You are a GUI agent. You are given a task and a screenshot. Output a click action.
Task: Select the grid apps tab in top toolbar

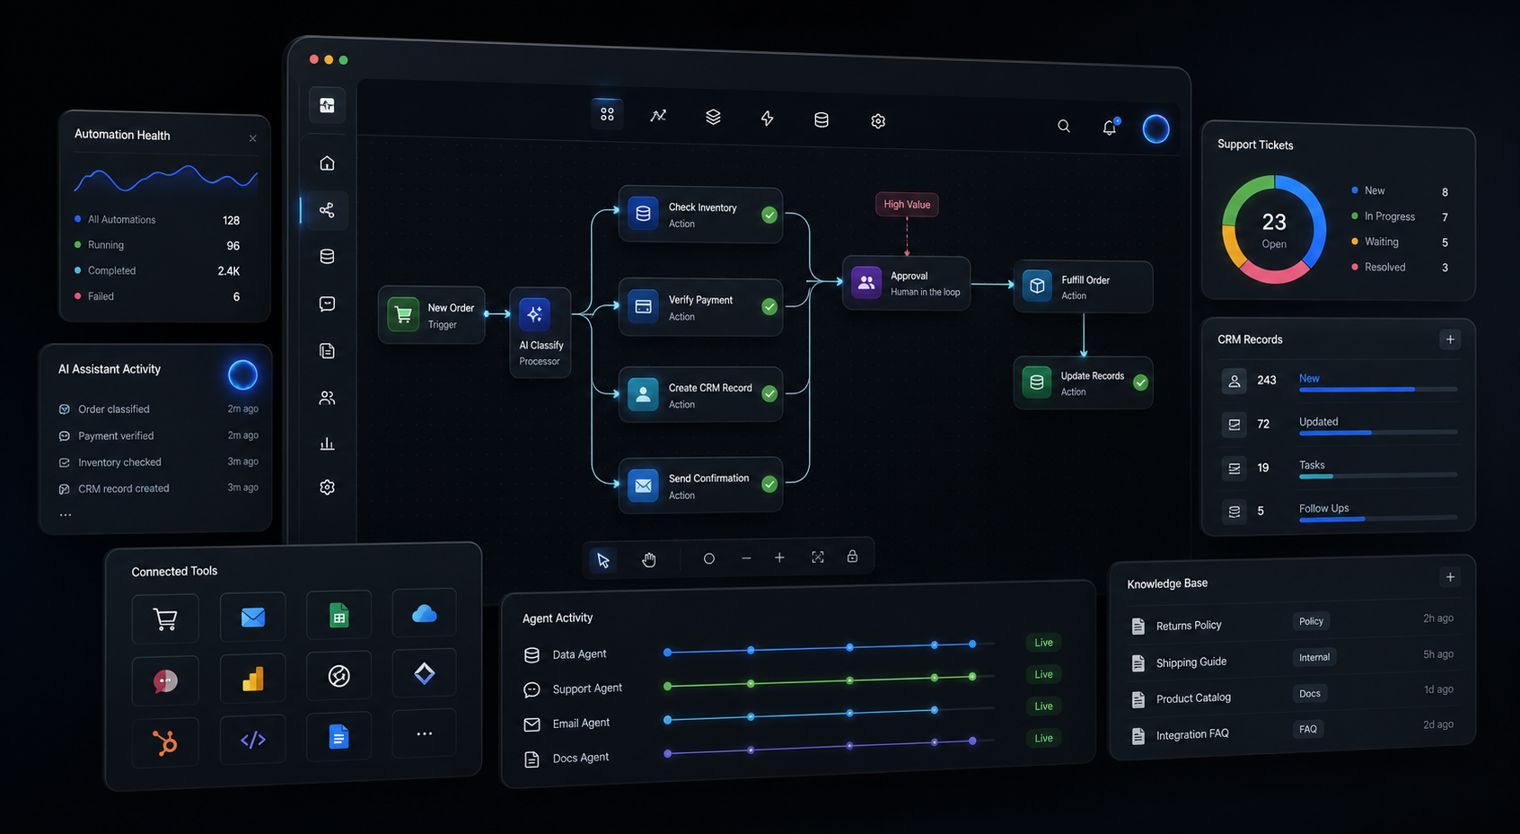click(607, 114)
